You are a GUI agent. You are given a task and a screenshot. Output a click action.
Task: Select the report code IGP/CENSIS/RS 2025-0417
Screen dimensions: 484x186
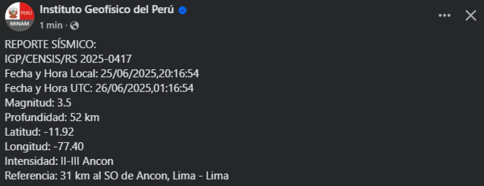tap(68, 59)
